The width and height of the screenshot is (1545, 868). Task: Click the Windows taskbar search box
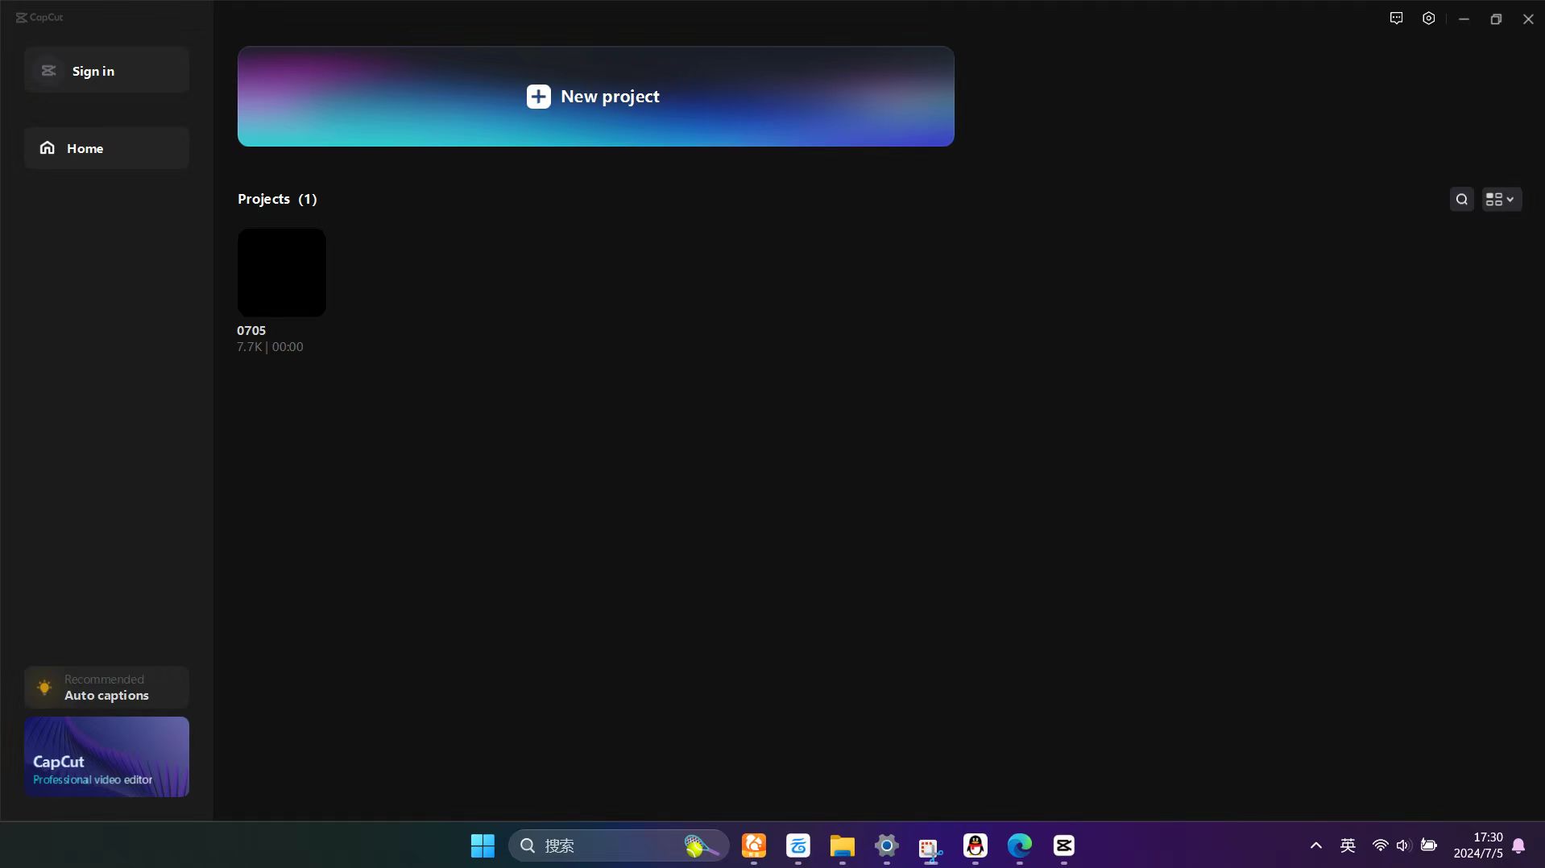(x=604, y=845)
